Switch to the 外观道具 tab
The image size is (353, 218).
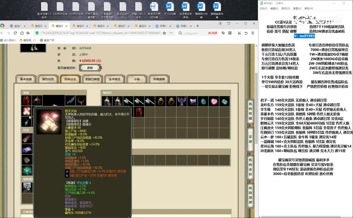(159, 79)
